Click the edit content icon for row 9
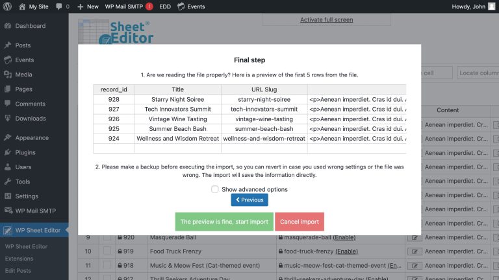 [413, 238]
